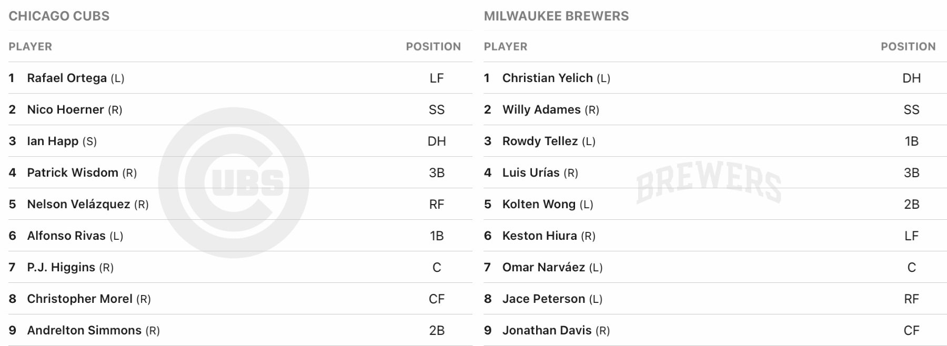Click Andrelton Simmons player name
The width and height of the screenshot is (947, 346).
pos(84,331)
